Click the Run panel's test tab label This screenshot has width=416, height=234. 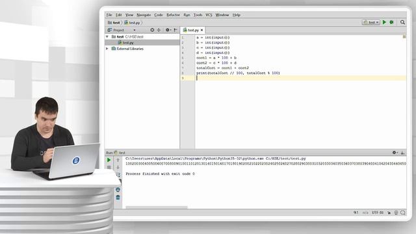coord(120,153)
